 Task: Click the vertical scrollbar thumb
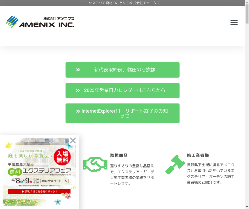point(247,13)
